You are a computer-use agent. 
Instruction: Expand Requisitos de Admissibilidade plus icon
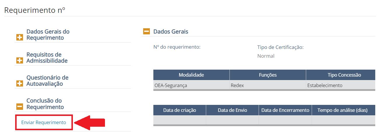click(x=20, y=61)
